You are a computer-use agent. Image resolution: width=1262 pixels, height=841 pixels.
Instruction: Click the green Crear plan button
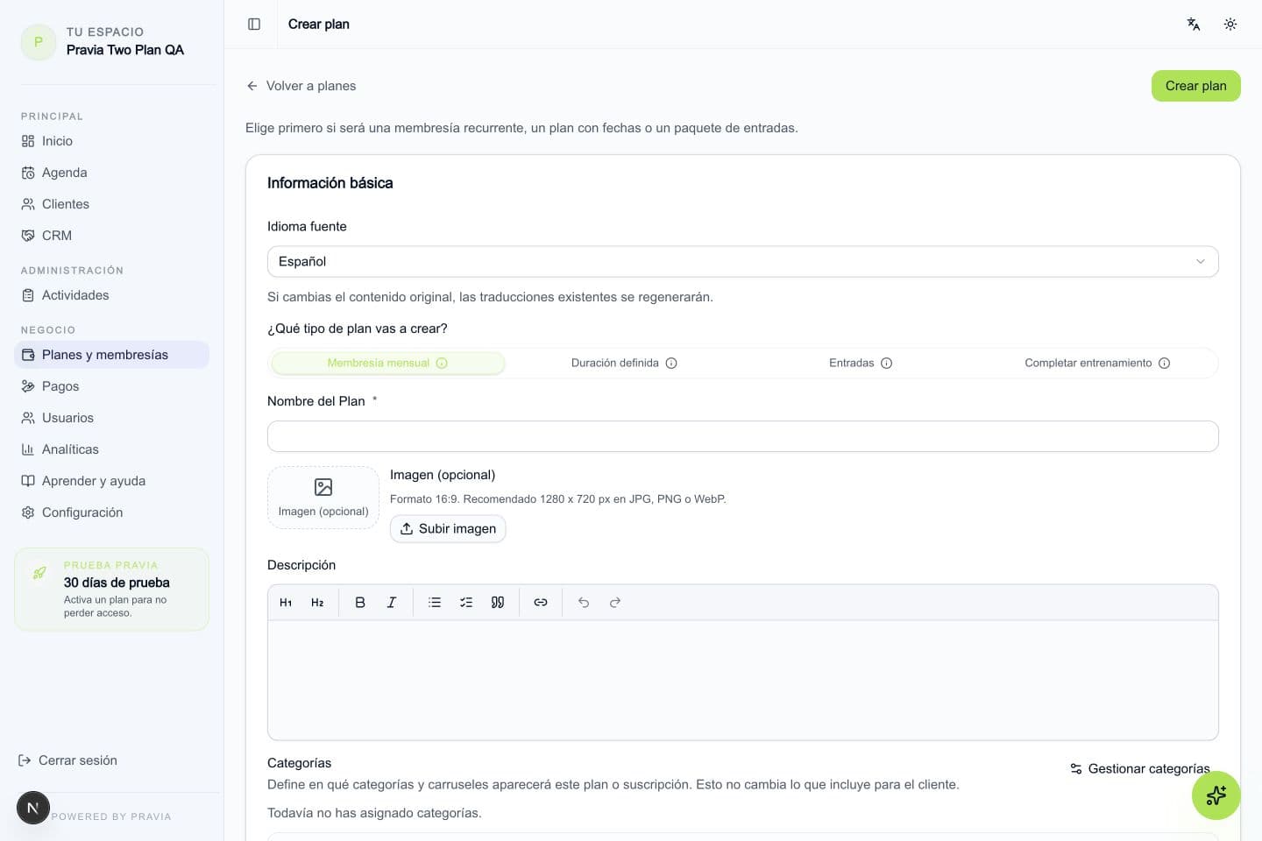(x=1195, y=86)
